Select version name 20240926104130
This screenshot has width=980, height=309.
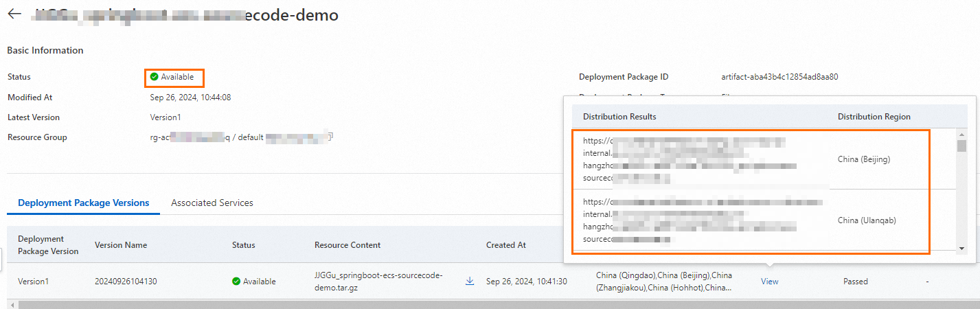(126, 282)
